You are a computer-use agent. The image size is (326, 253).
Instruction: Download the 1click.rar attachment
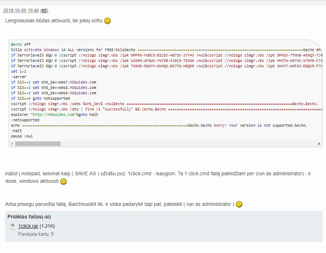pyautogui.click(x=28, y=226)
